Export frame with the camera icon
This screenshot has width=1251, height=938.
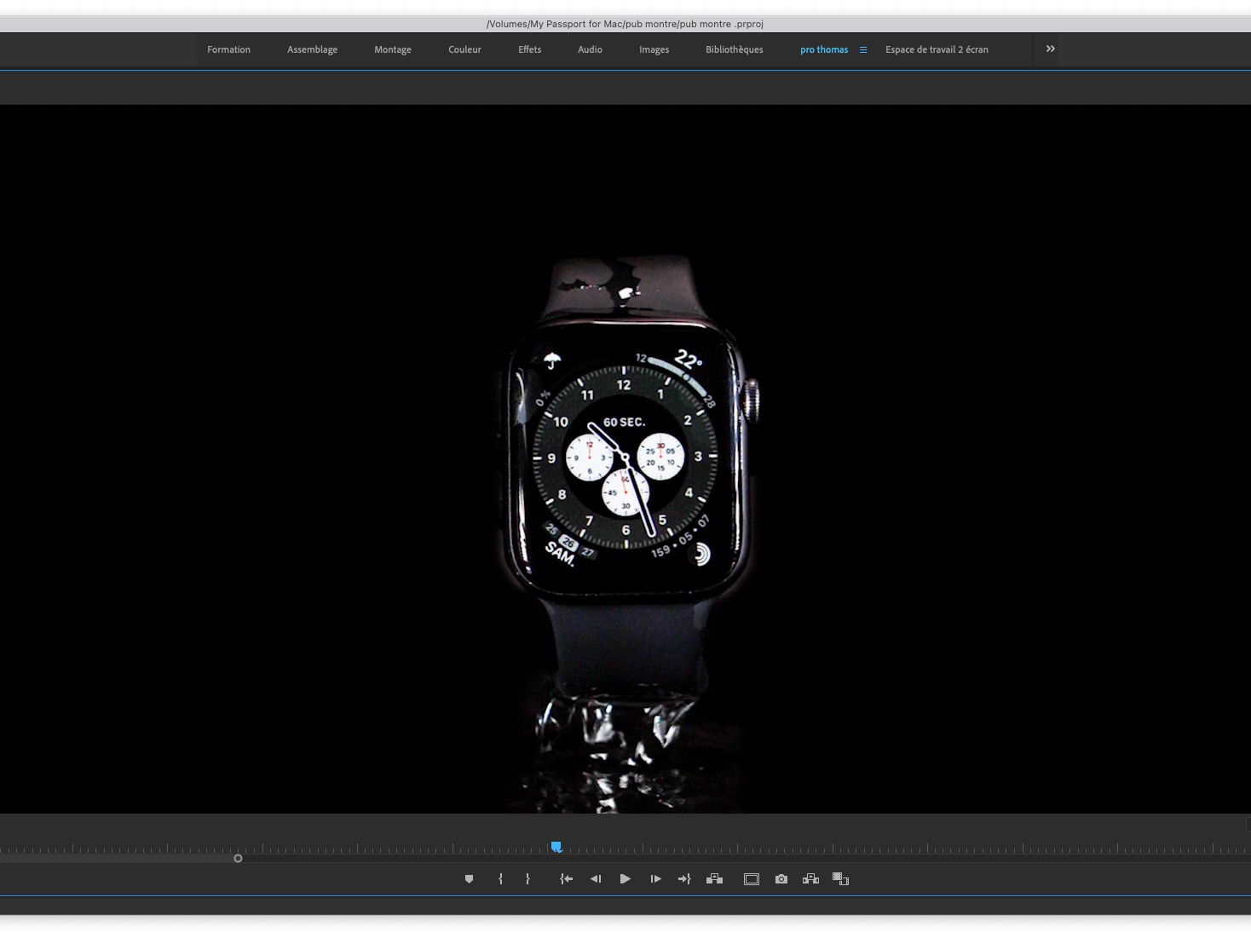(781, 879)
